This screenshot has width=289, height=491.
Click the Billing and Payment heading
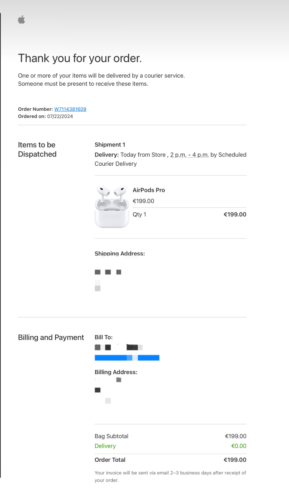pyautogui.click(x=51, y=338)
